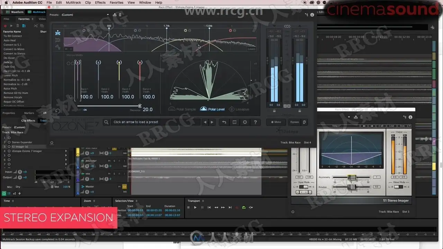Image resolution: width=443 pixels, height=249 pixels.
Task: Open the Favorites panel menu
Action: click(33, 19)
